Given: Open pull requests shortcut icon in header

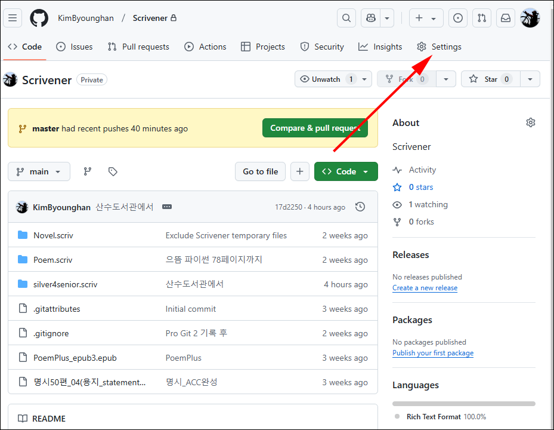Looking at the screenshot, I should (482, 18).
